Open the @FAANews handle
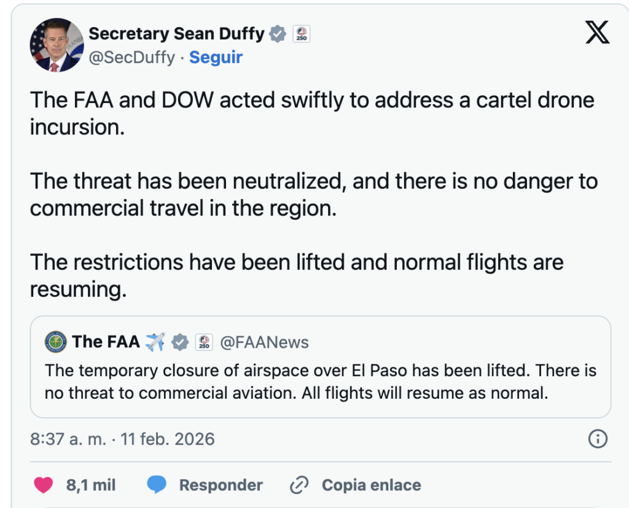Viewport: 629px width, 508px height. [x=264, y=342]
